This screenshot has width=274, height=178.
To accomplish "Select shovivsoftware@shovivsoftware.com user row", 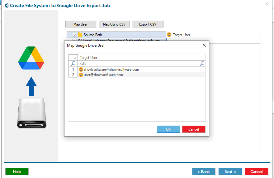I will 142,70.
